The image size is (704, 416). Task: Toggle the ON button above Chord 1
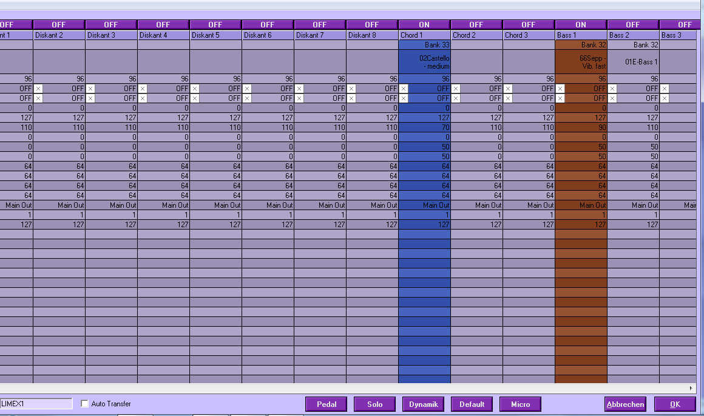424,25
